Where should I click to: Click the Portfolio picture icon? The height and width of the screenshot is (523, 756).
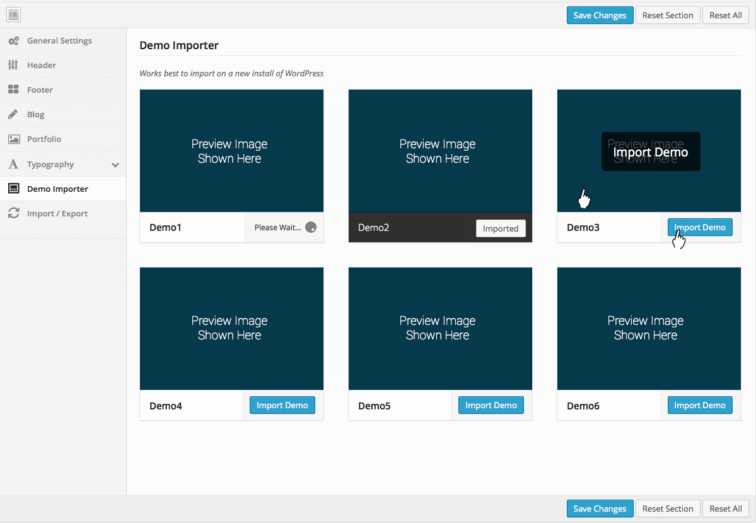(14, 139)
